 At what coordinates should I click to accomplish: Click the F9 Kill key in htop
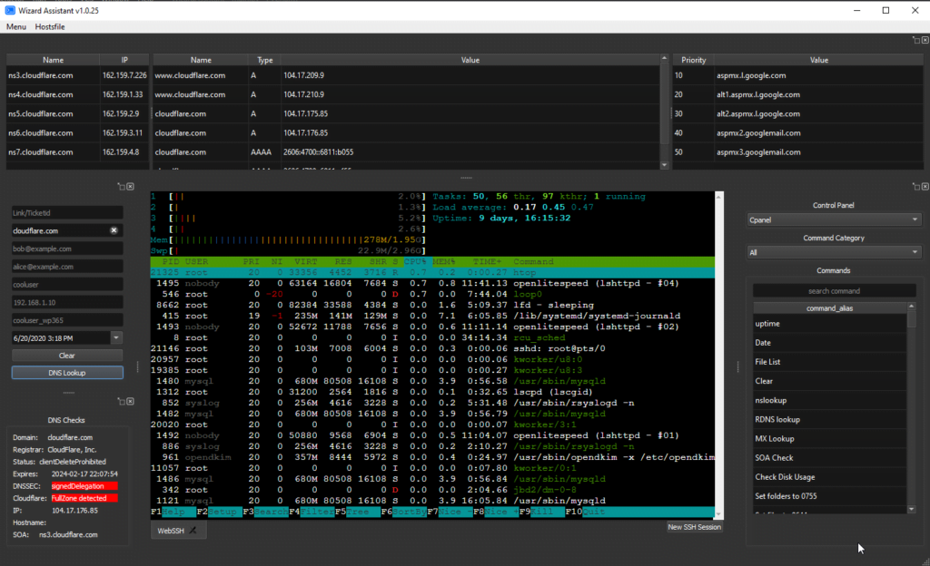click(541, 512)
